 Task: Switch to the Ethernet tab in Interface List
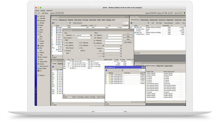coord(71,20)
